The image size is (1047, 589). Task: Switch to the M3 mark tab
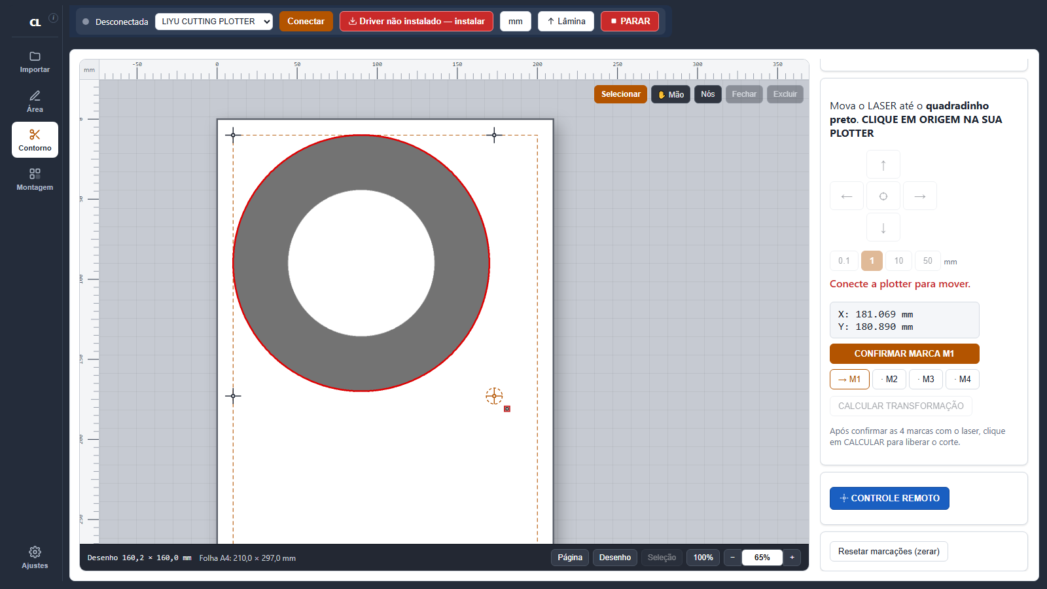click(x=926, y=379)
